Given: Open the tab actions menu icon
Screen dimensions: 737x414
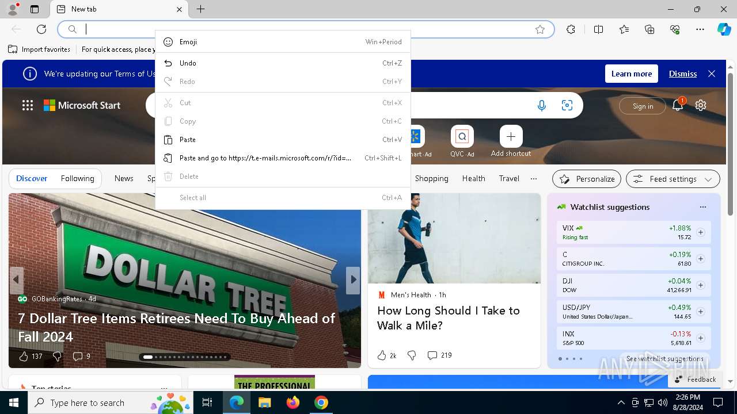Looking at the screenshot, I should [35, 9].
